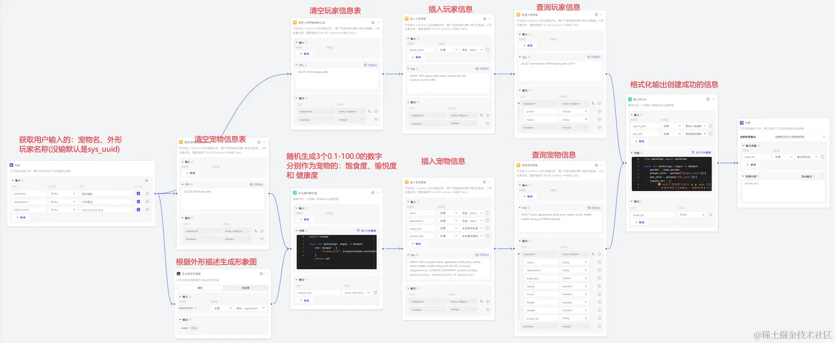Viewport: 835px width, 343px height.
Task: Open mood Number type dropdown in pet query
Action: pos(574,295)
